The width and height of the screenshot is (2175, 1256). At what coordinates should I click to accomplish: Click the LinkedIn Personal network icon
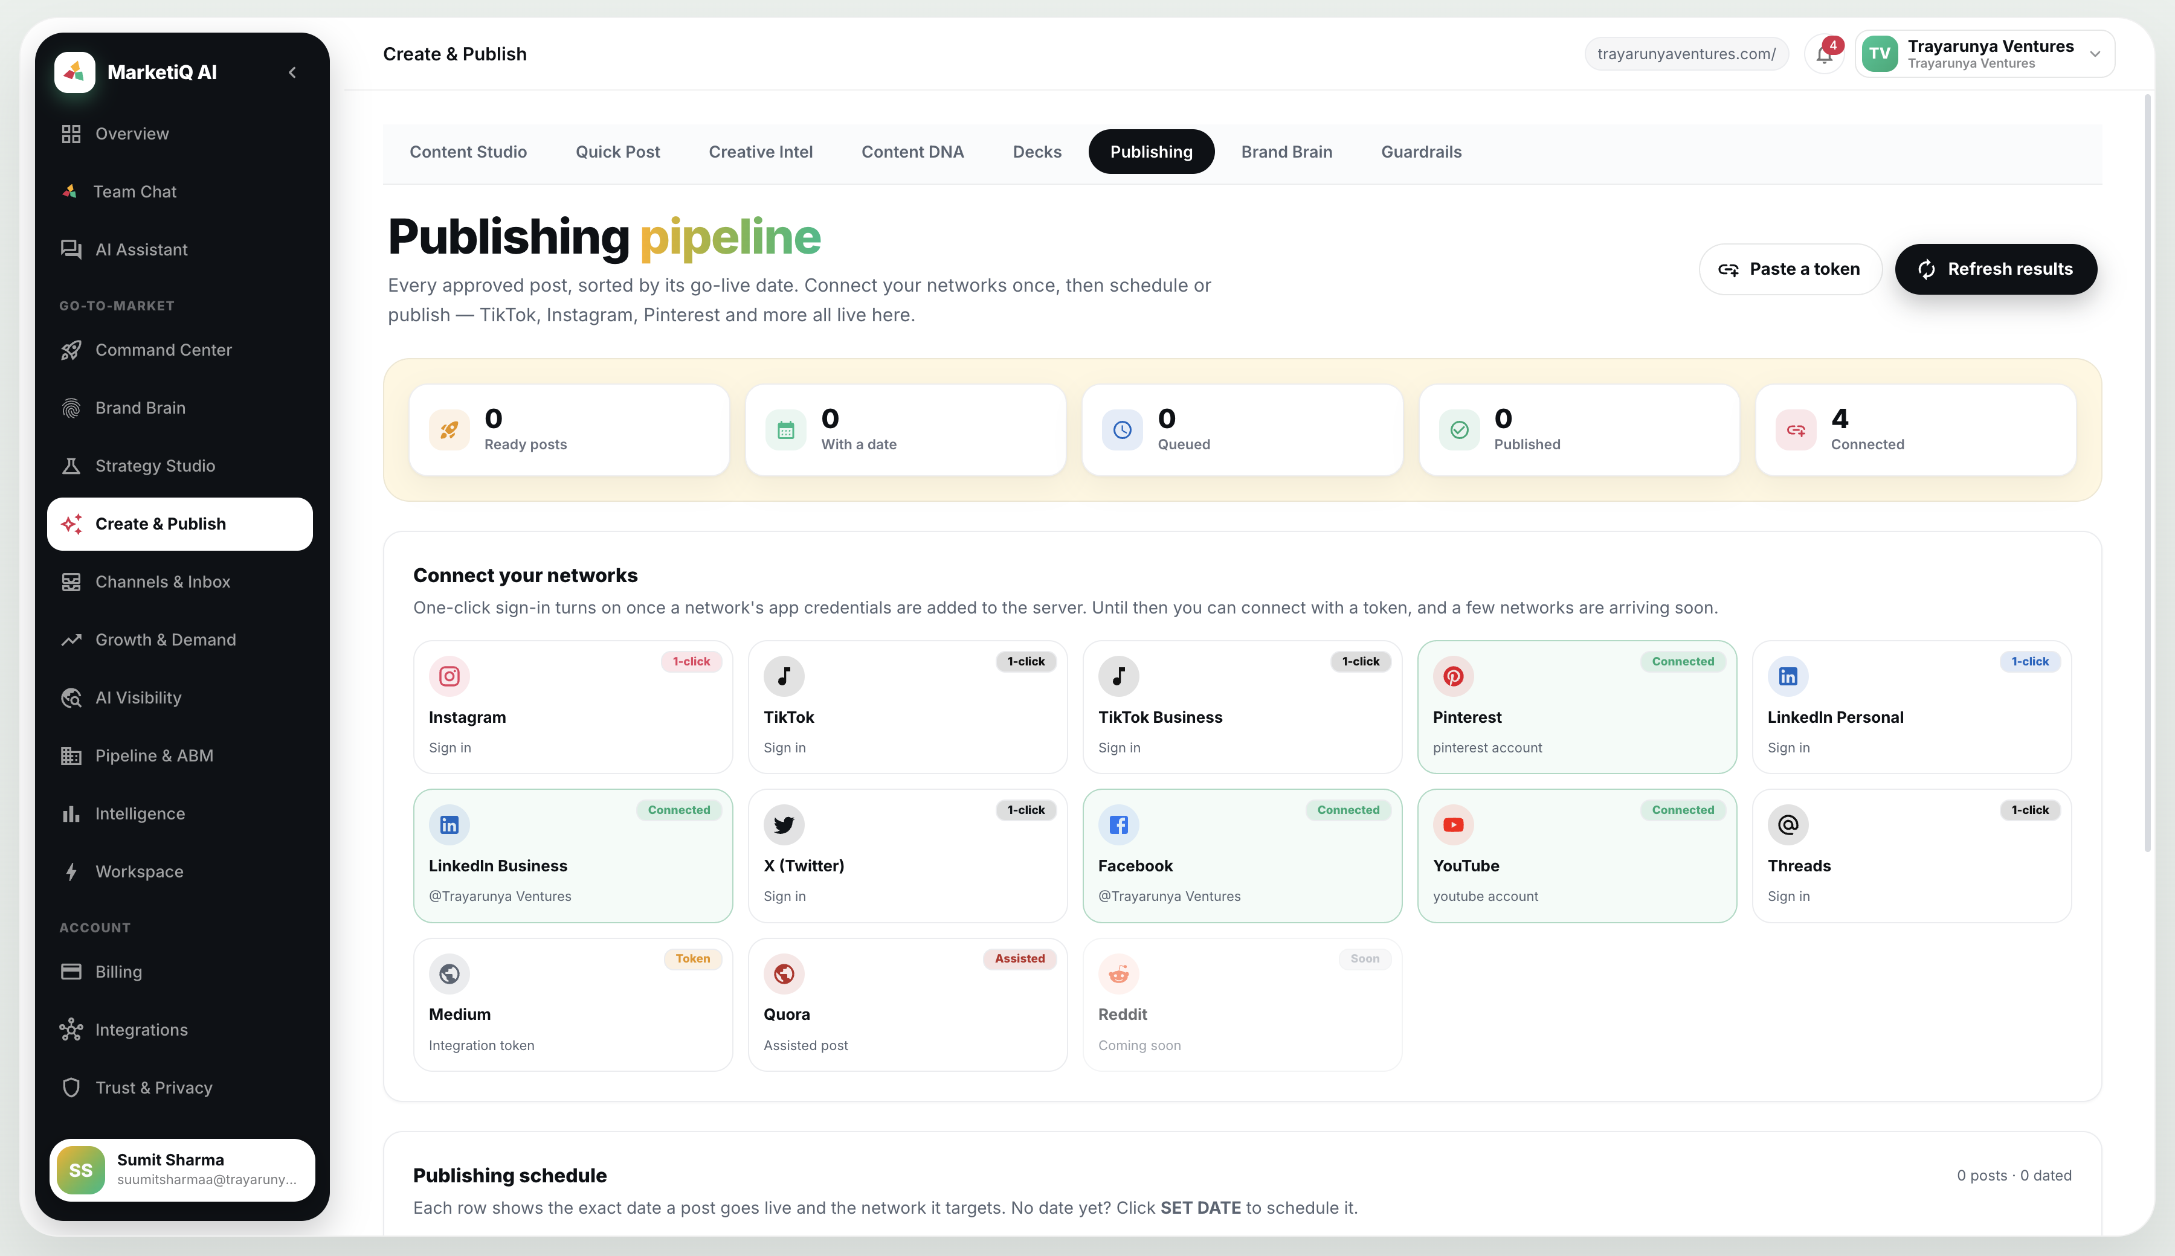(x=1788, y=676)
